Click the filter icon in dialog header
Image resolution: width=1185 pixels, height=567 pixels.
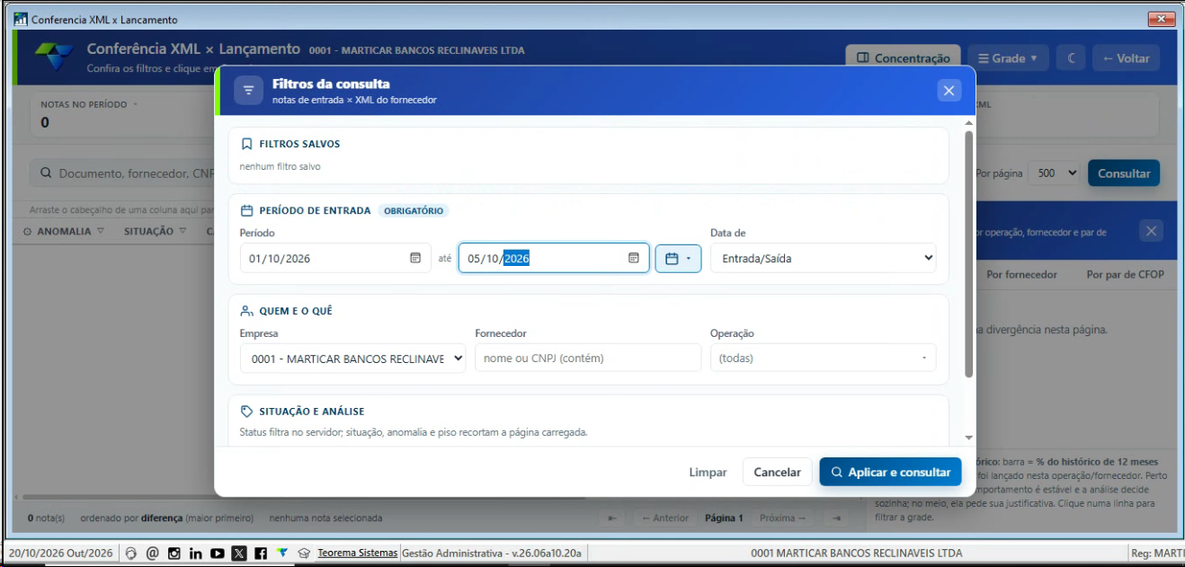pyautogui.click(x=248, y=91)
